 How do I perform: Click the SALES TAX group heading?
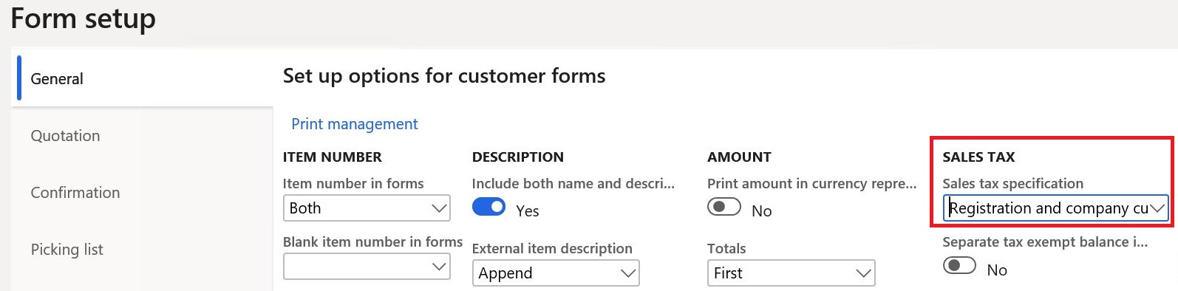click(x=978, y=157)
